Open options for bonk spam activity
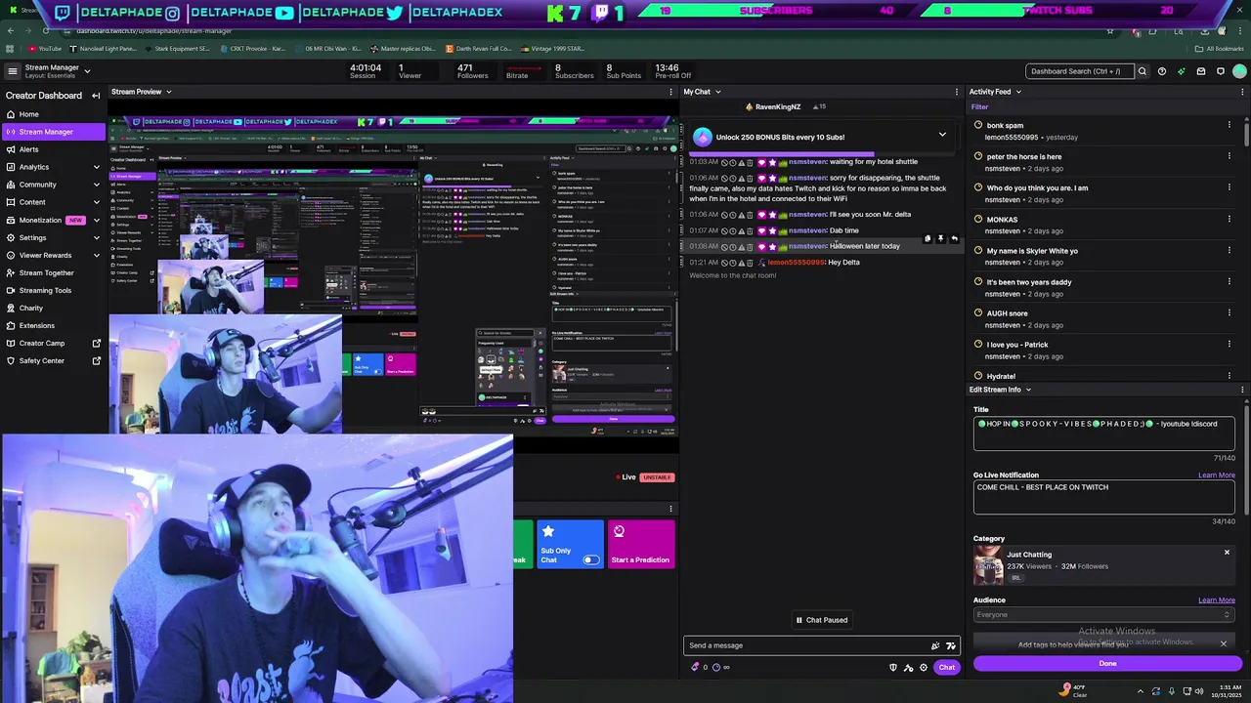The height and width of the screenshot is (703, 1251). [1229, 125]
